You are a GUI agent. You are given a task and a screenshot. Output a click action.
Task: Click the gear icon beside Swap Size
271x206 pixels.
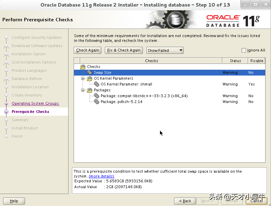pos(90,72)
